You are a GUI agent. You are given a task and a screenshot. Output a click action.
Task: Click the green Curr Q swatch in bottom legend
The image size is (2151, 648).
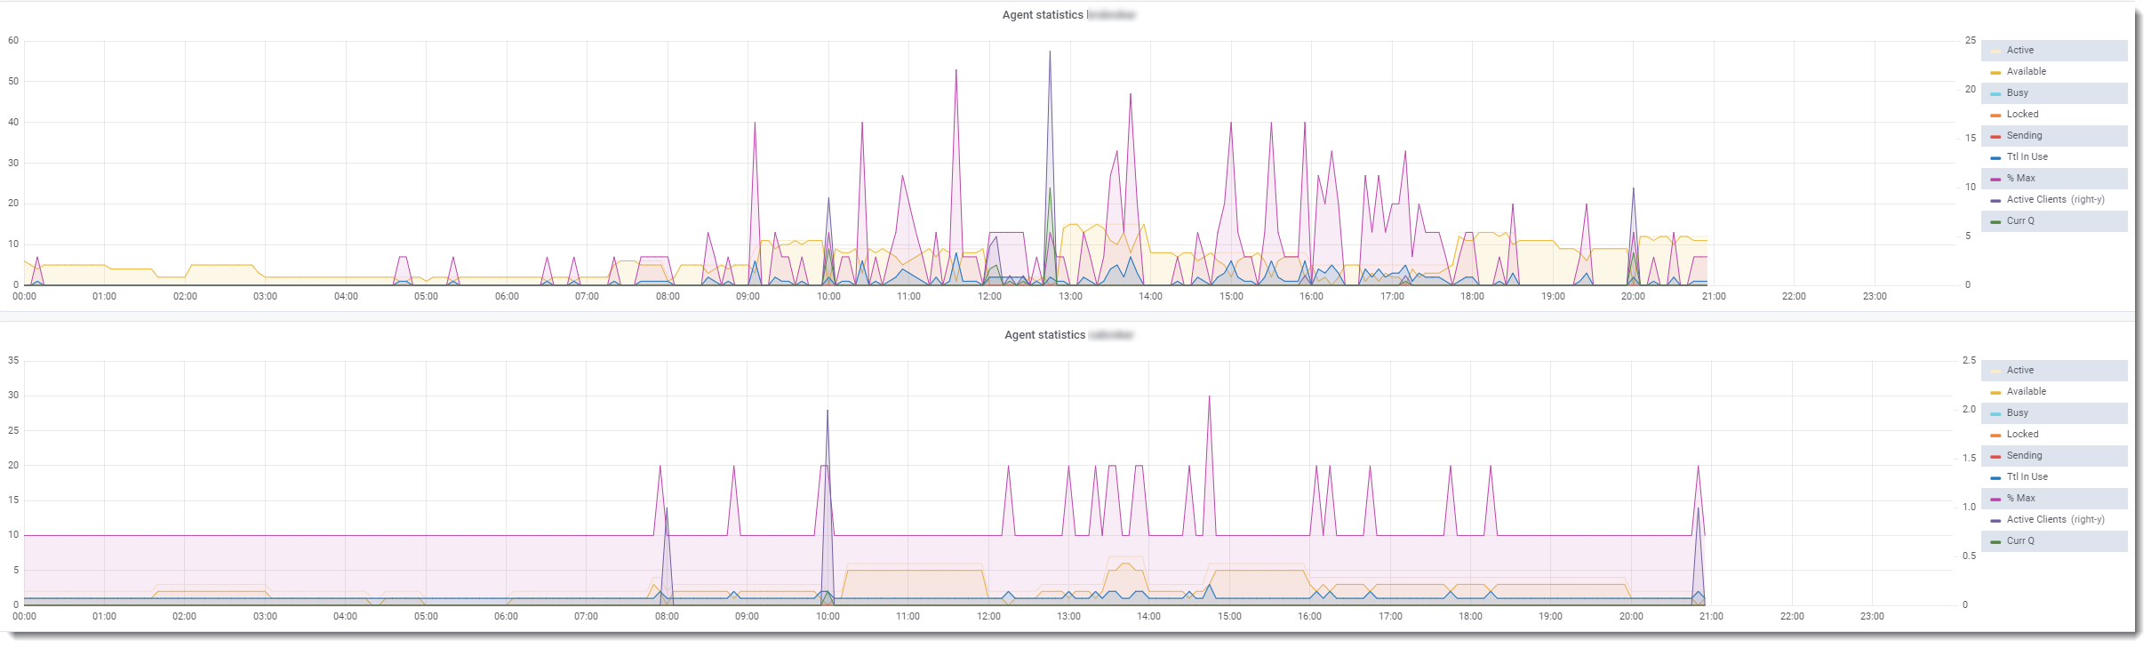(x=1995, y=541)
